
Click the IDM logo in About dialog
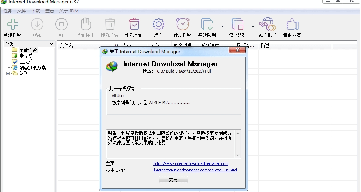tap(112, 66)
